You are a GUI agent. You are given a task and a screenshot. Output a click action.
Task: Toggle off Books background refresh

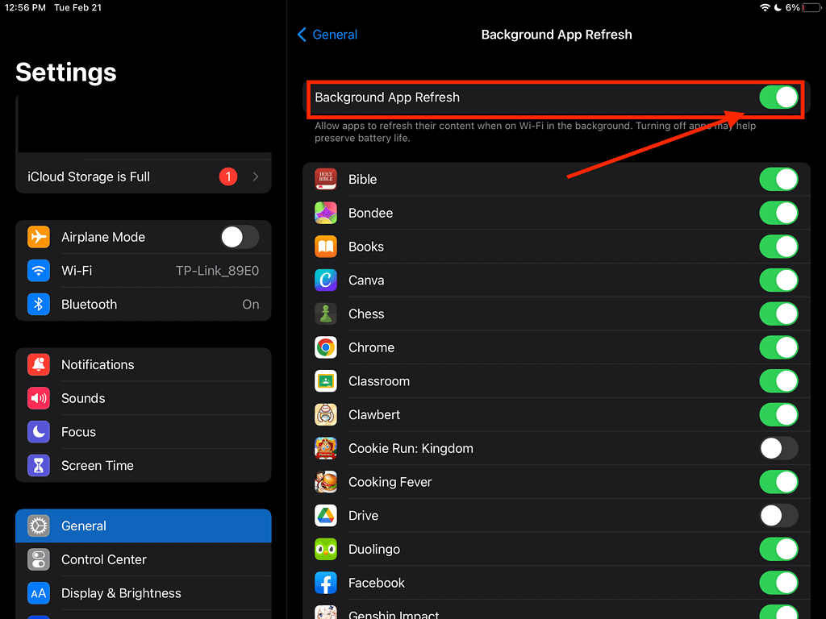778,247
